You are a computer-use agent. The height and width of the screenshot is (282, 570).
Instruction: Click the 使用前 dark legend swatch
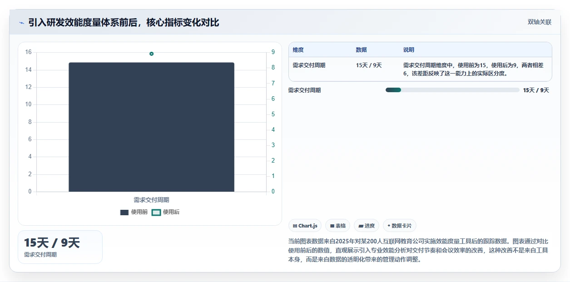tap(124, 212)
